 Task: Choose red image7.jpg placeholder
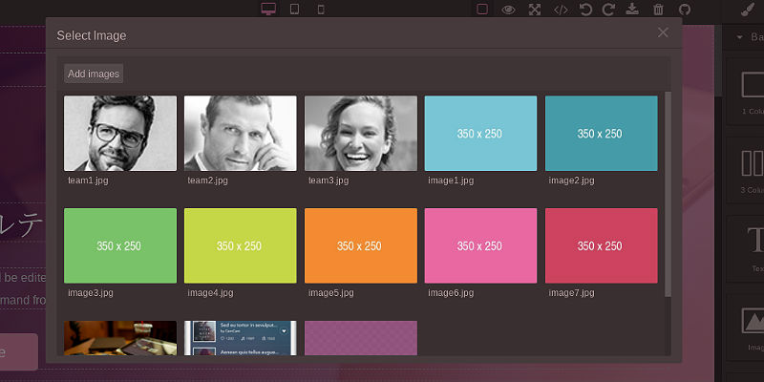pos(602,245)
